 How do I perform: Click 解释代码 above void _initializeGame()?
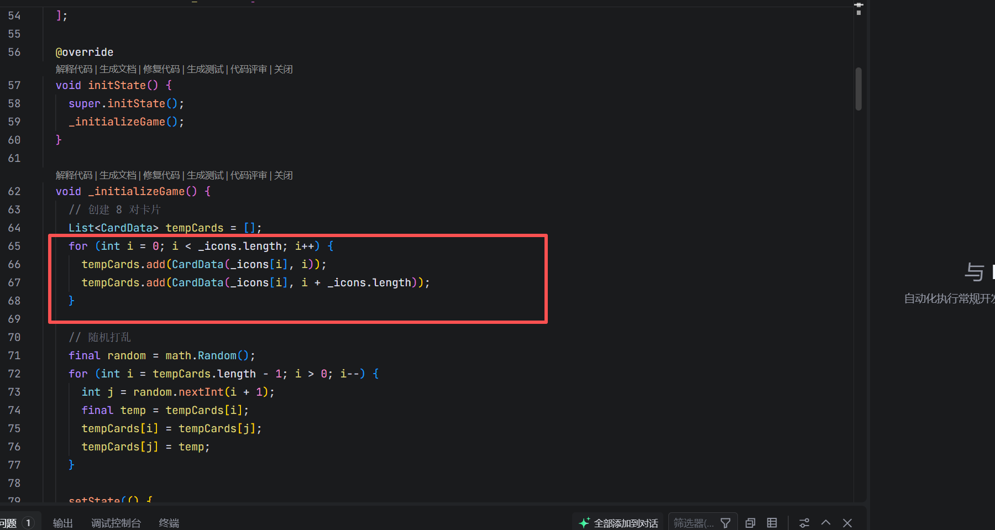pyautogui.click(x=74, y=175)
